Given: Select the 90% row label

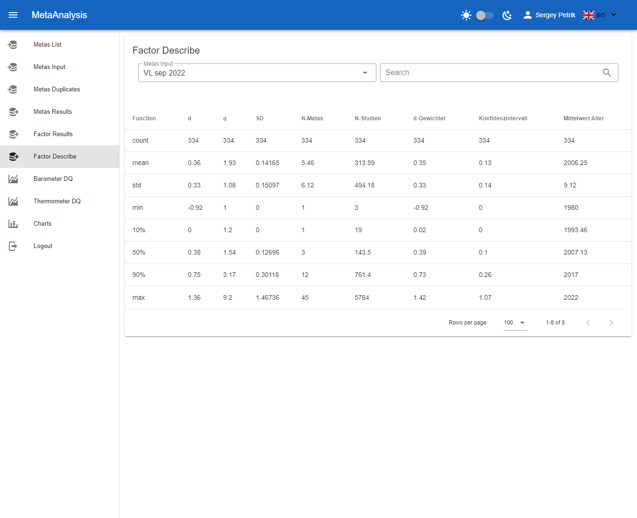Looking at the screenshot, I should [139, 275].
